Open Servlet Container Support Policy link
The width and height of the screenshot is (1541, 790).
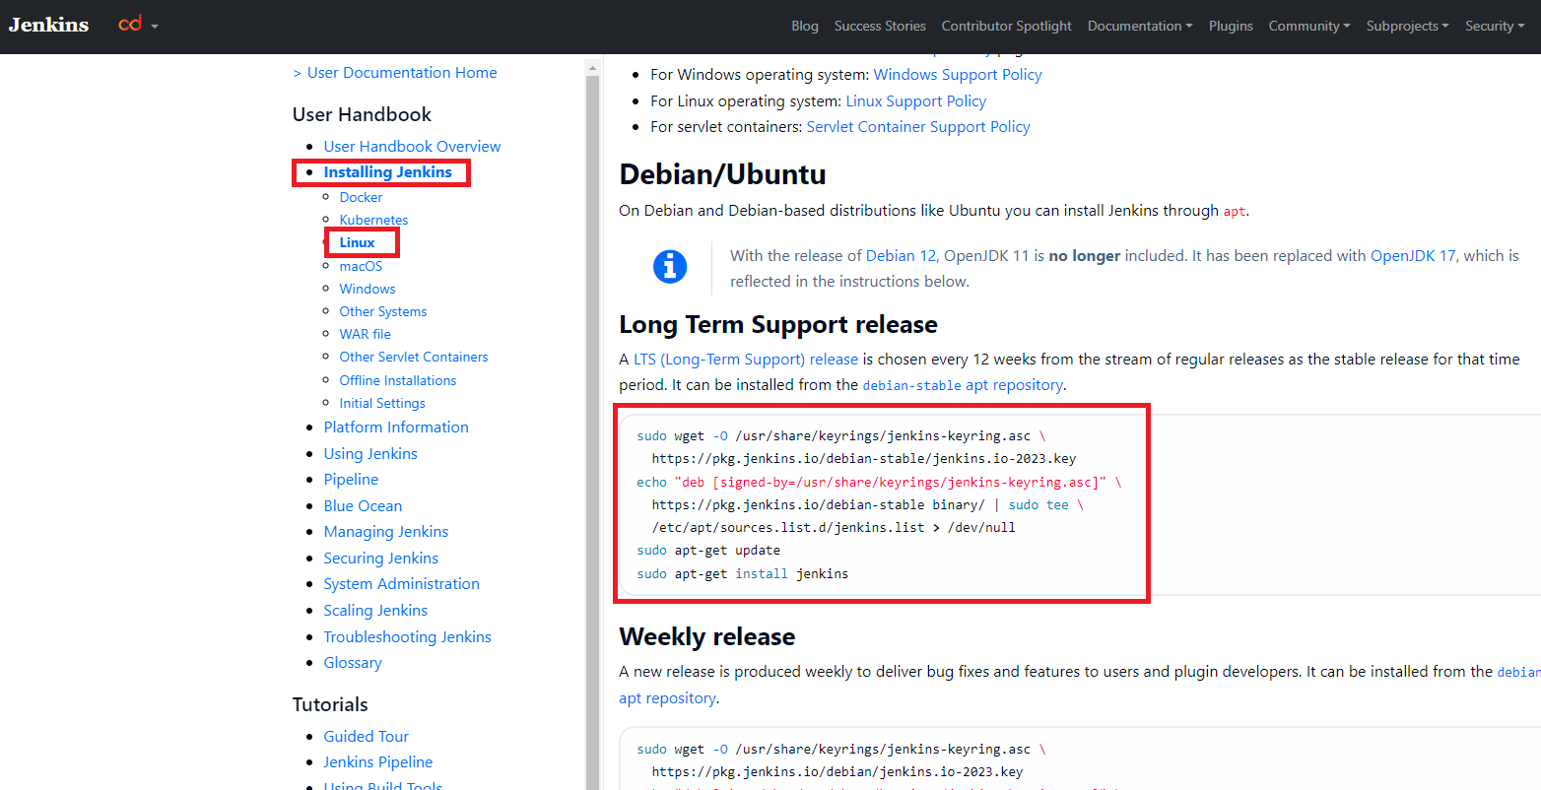point(918,127)
